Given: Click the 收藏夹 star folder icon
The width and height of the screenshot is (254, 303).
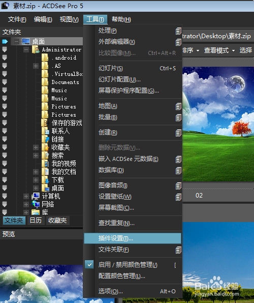Looking at the screenshot, I should click(45, 148).
